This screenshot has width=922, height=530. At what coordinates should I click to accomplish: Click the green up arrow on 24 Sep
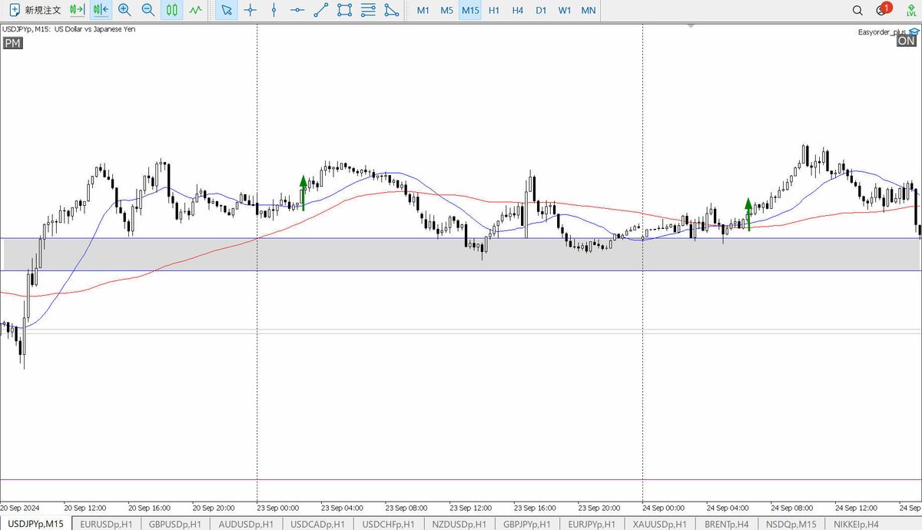[748, 214]
